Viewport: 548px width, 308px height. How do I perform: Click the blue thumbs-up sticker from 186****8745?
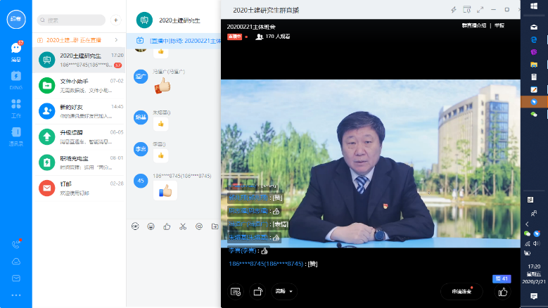[165, 191]
